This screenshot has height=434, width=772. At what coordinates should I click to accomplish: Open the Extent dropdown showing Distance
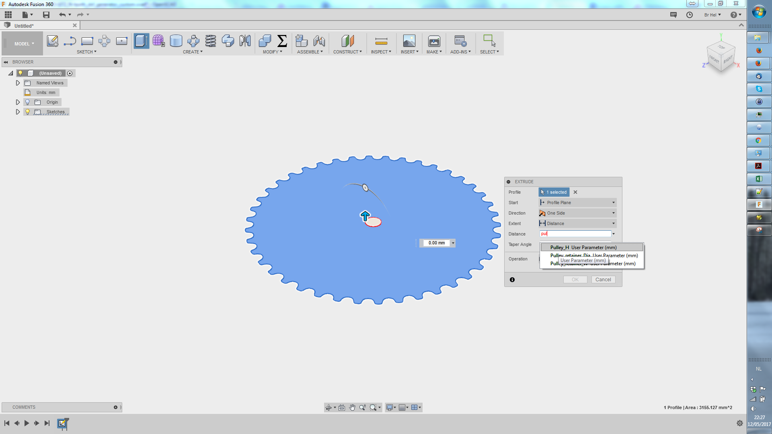click(x=577, y=224)
